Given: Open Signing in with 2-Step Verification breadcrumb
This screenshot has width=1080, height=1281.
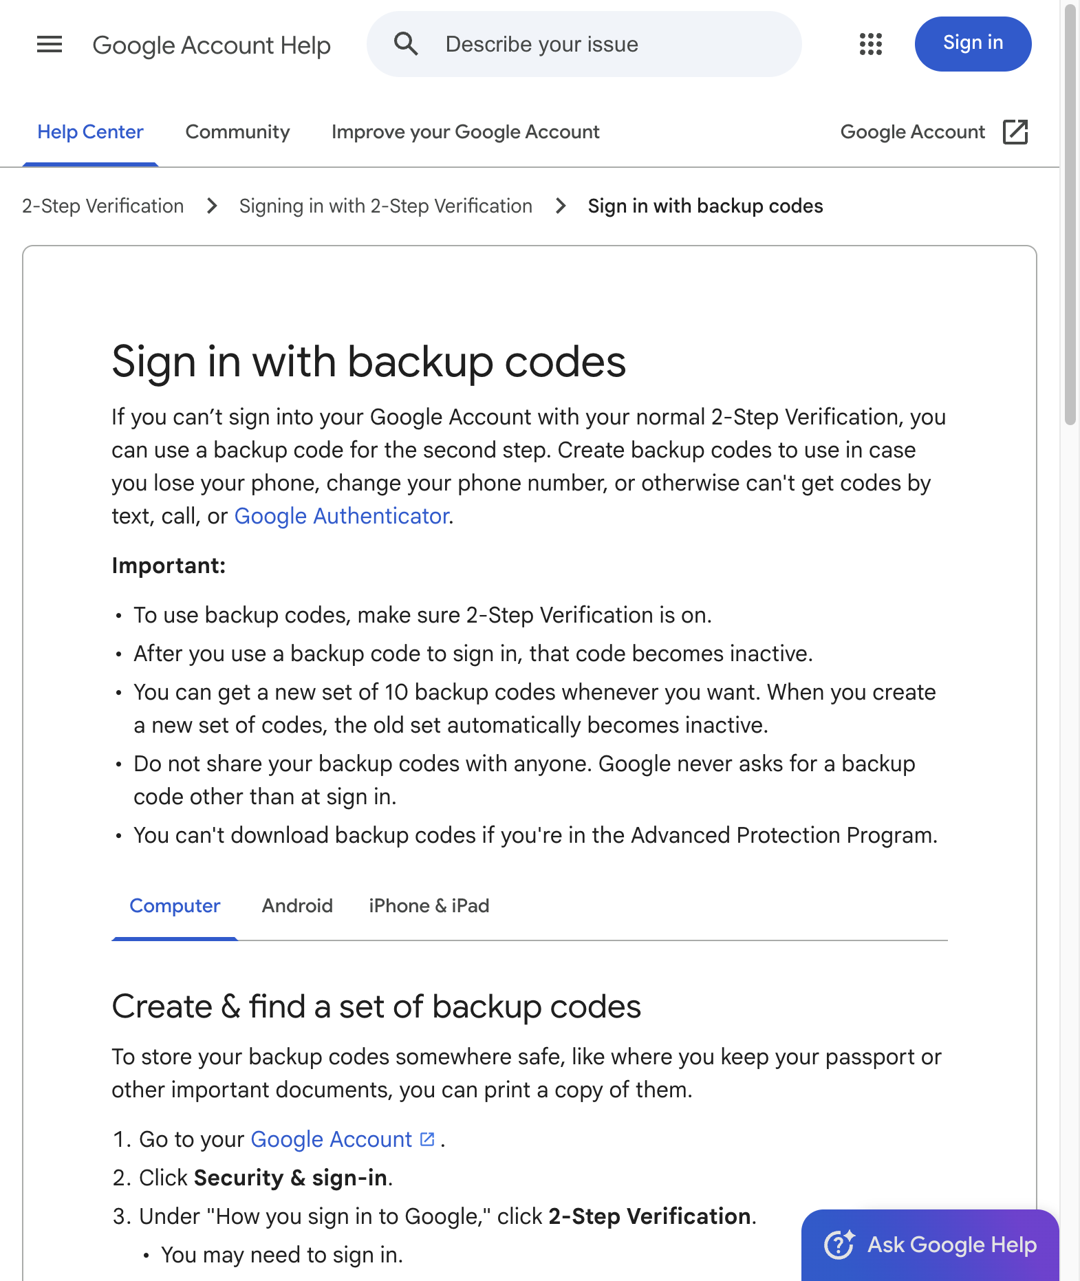Looking at the screenshot, I should click(x=385, y=206).
